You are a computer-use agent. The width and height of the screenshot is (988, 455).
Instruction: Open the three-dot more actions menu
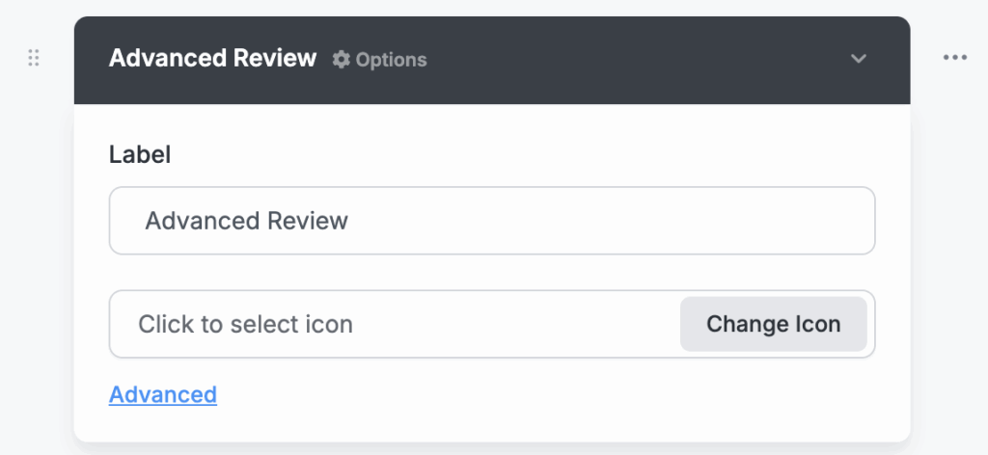[954, 59]
